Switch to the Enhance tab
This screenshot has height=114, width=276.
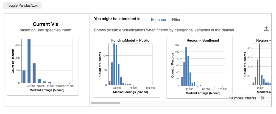click(x=158, y=20)
